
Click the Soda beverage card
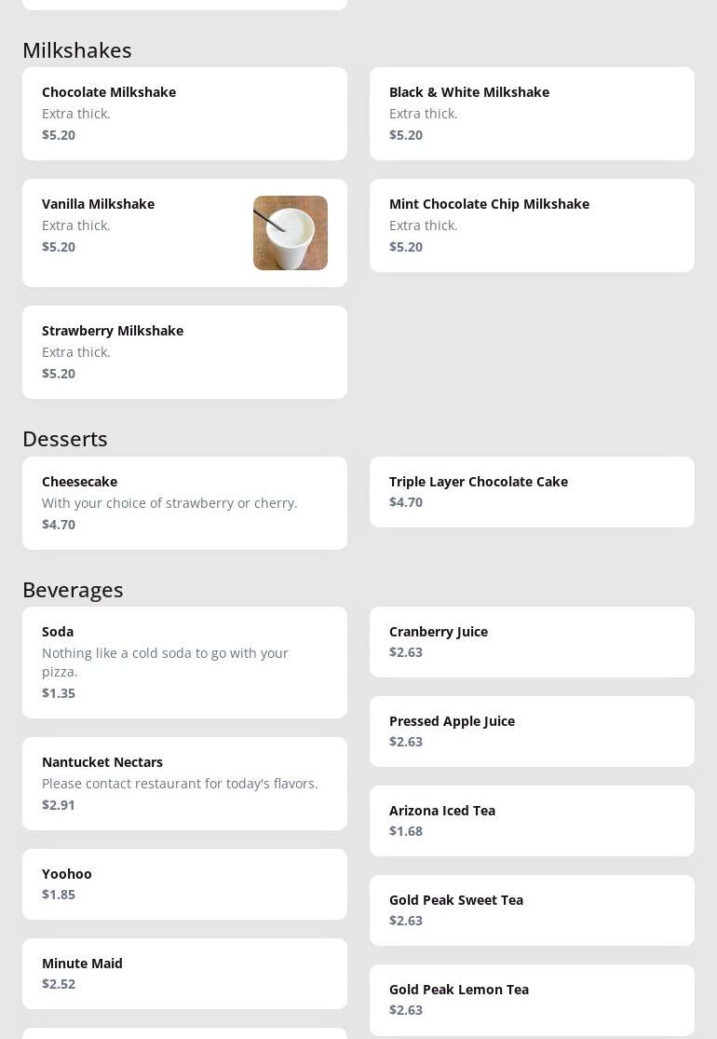[184, 663]
